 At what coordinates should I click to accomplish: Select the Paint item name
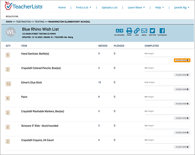24,97
